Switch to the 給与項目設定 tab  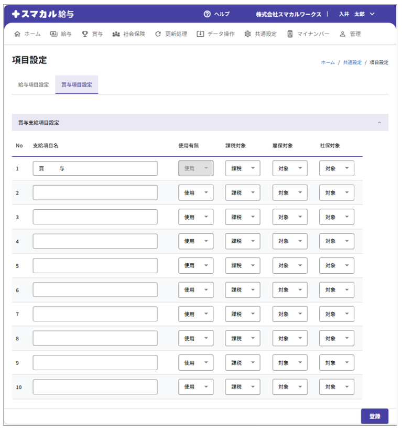34,84
